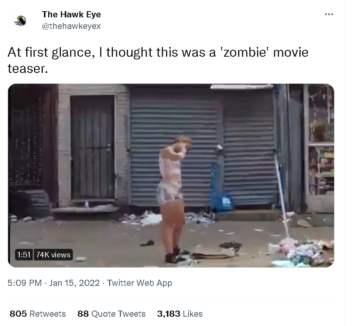Open the Jan 15, 2022 date link
Screen dimensions: 353x326
pos(74,283)
